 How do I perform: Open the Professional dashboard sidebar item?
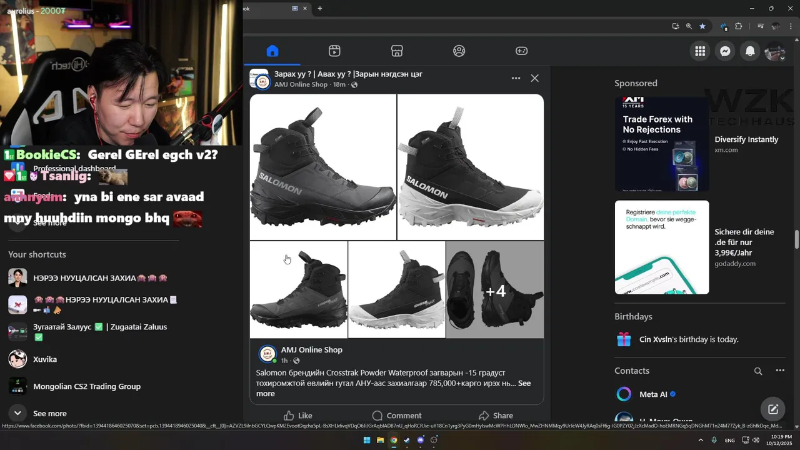pyautogui.click(x=74, y=169)
